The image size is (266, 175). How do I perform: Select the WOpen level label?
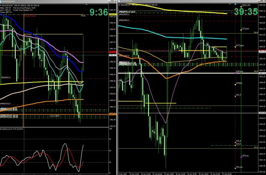point(240,45)
